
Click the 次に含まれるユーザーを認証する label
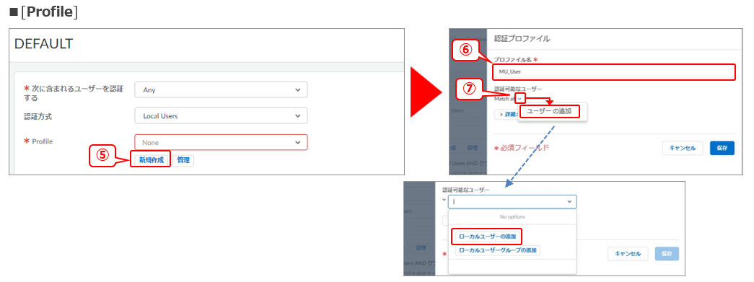coord(73,93)
